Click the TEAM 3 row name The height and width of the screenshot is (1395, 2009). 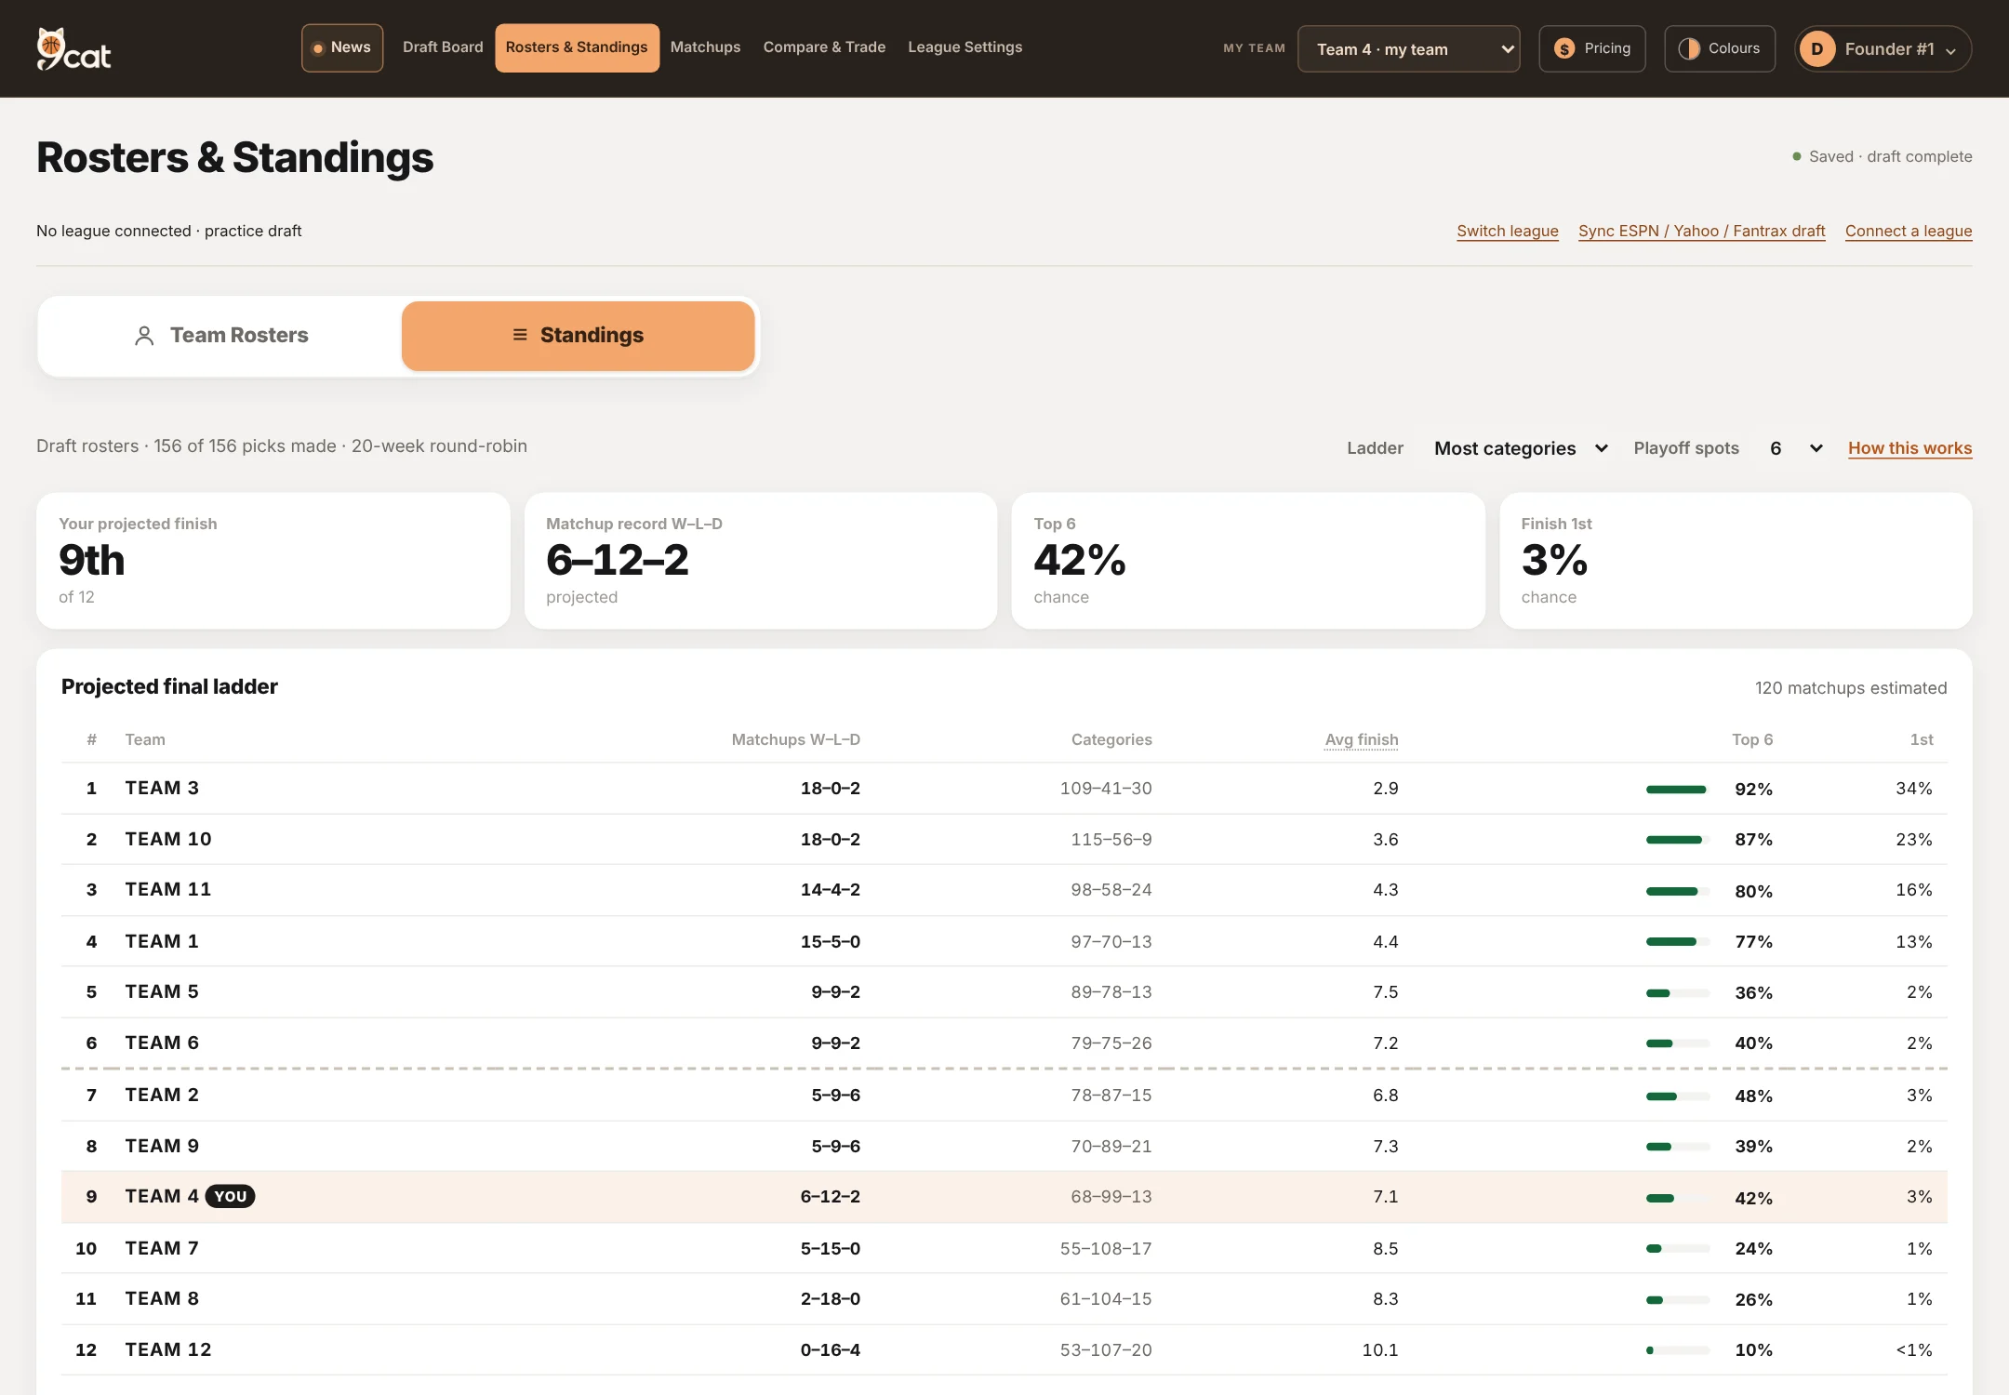click(x=162, y=789)
